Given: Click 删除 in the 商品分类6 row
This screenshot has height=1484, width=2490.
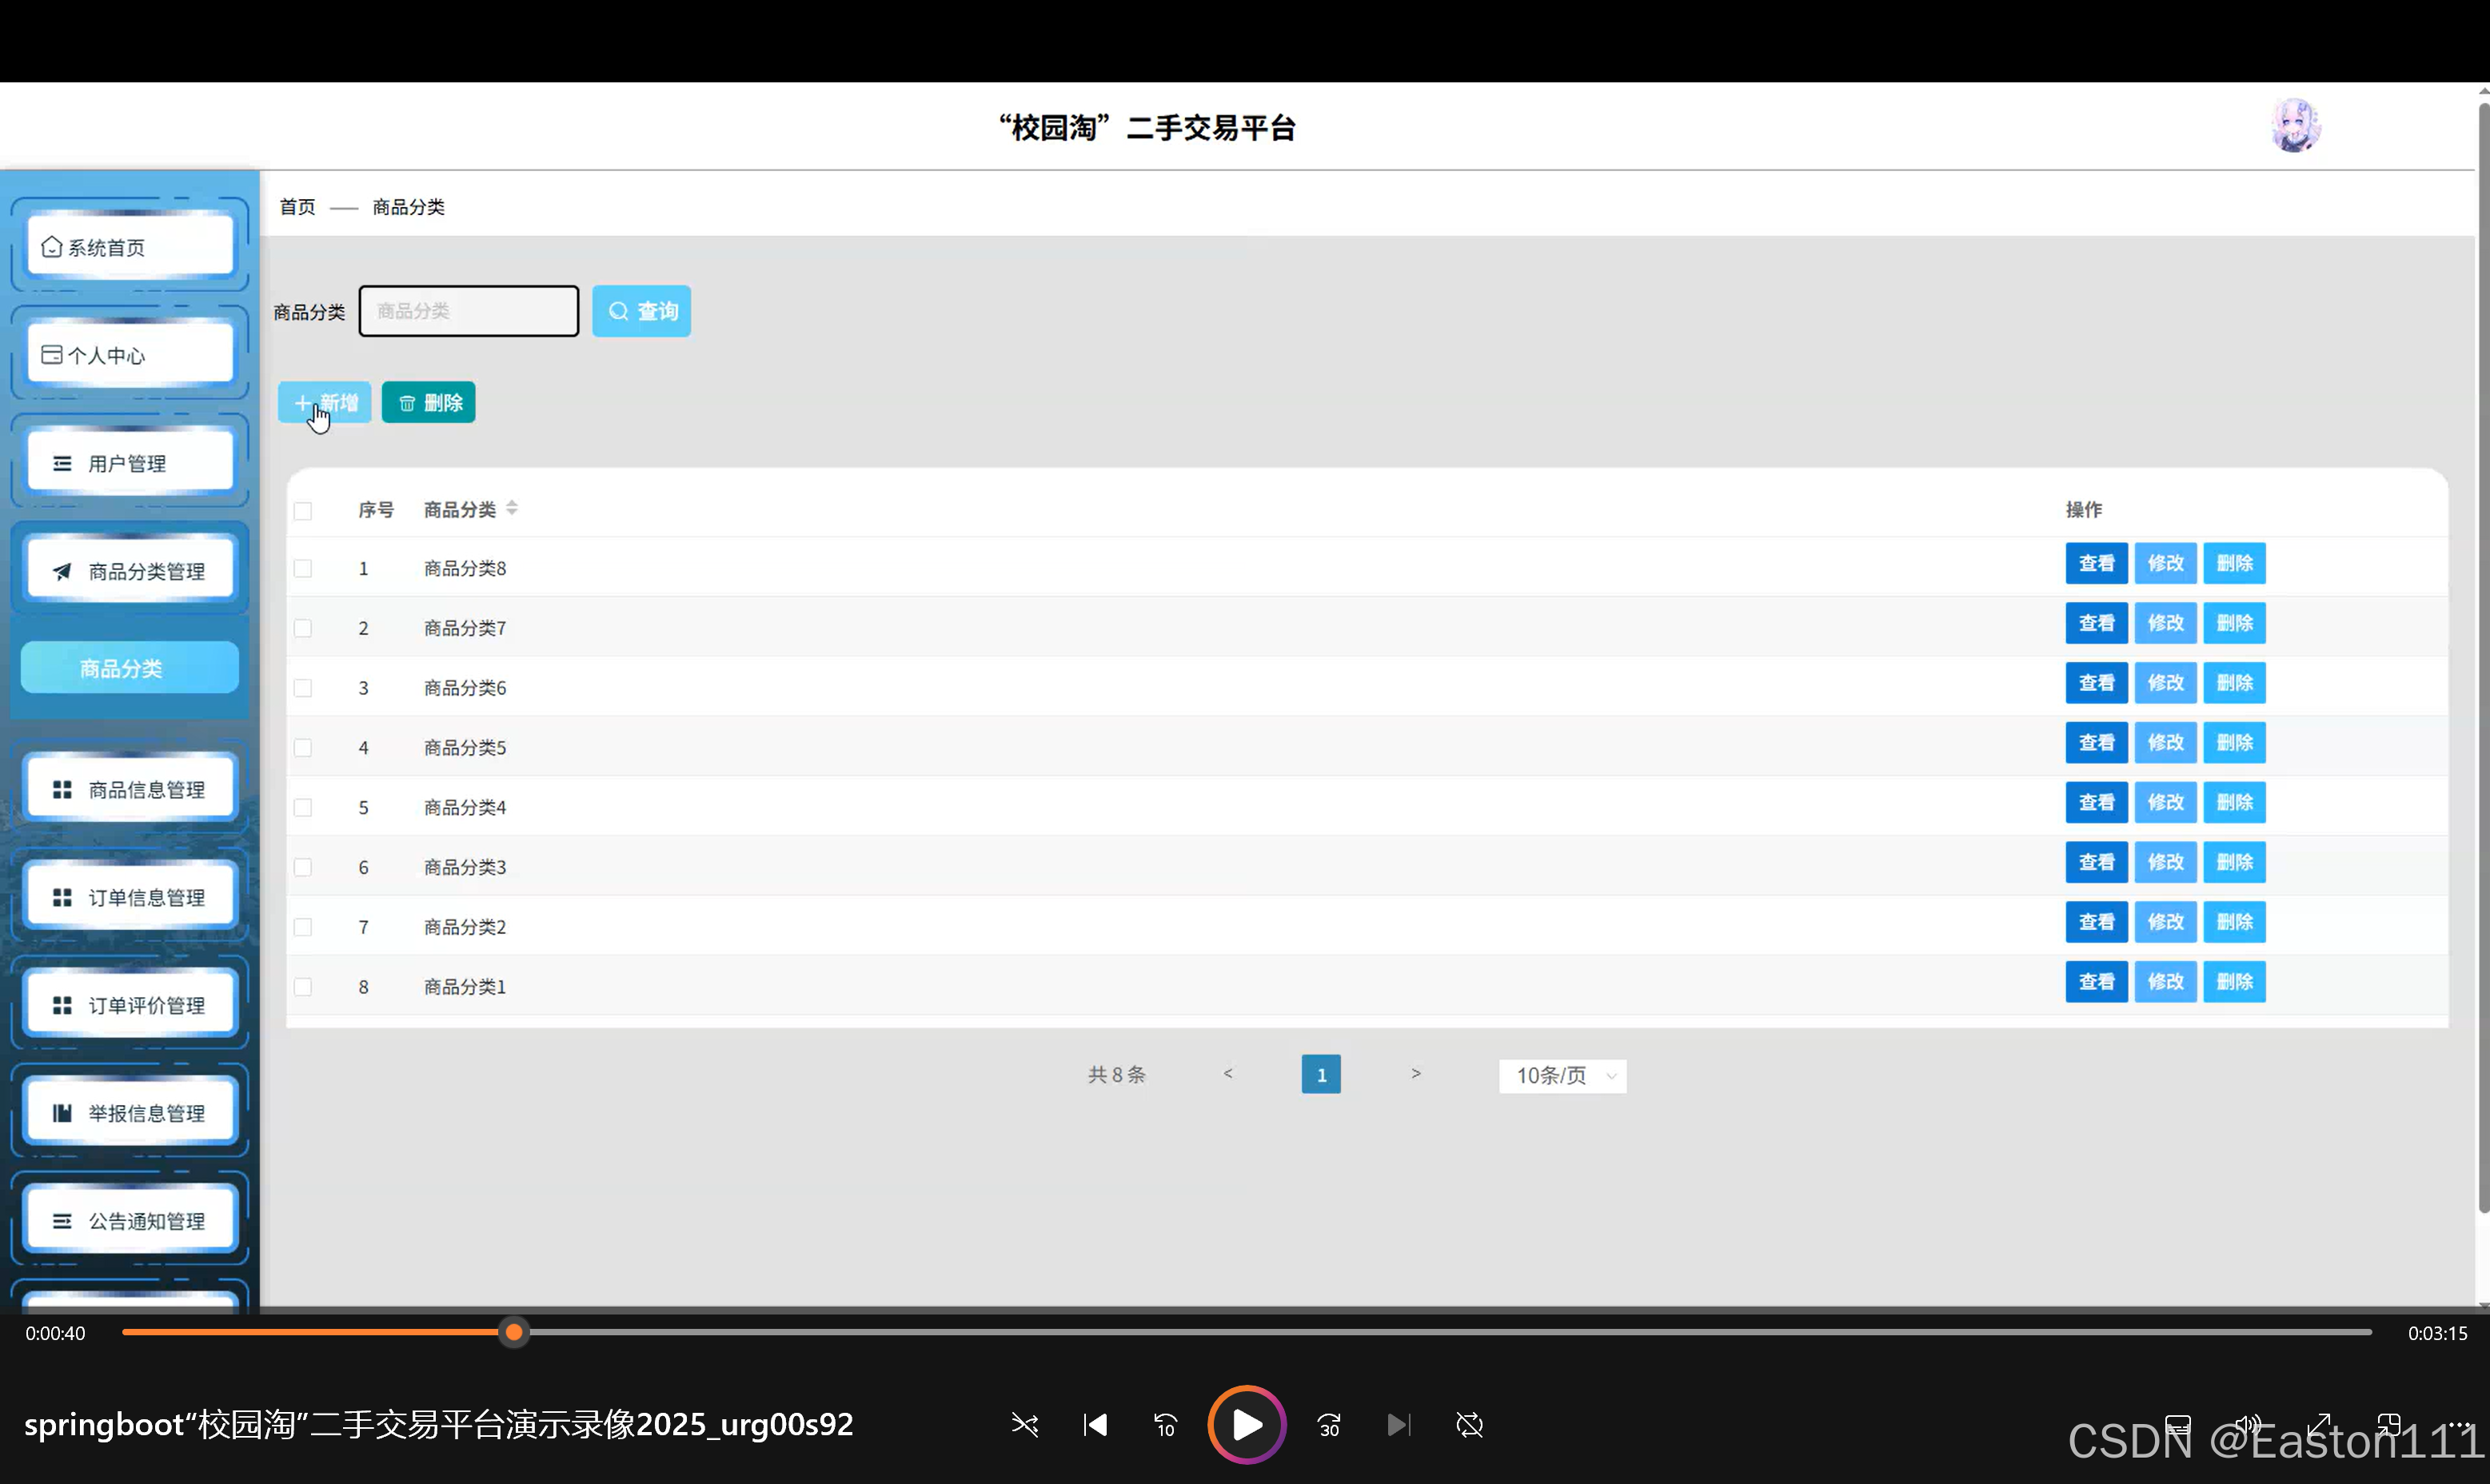Looking at the screenshot, I should pos(2234,682).
